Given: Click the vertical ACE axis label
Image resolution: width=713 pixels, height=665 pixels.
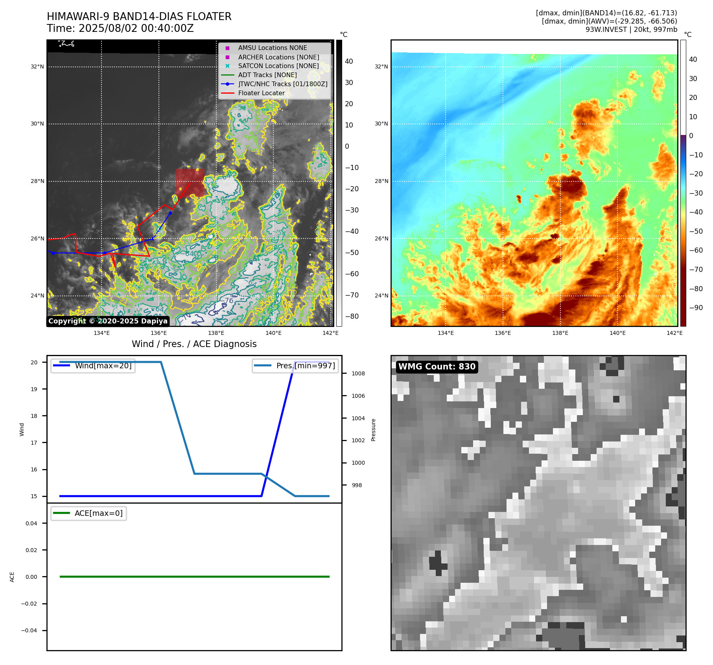Looking at the screenshot, I should (12, 577).
